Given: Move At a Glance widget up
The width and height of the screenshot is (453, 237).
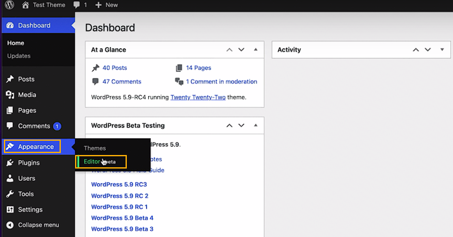Looking at the screenshot, I should click(x=229, y=50).
